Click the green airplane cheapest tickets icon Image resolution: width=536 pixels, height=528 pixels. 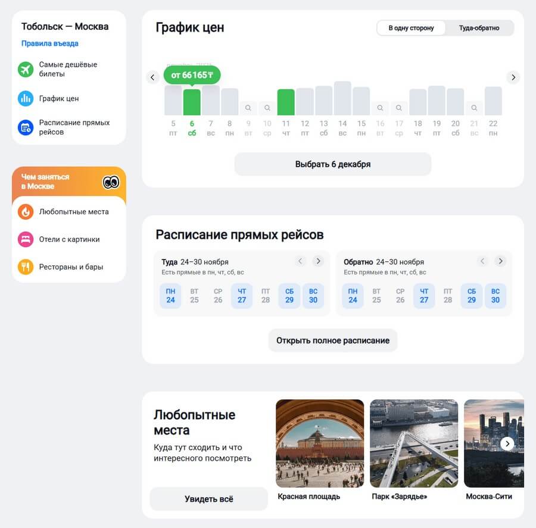tap(26, 70)
